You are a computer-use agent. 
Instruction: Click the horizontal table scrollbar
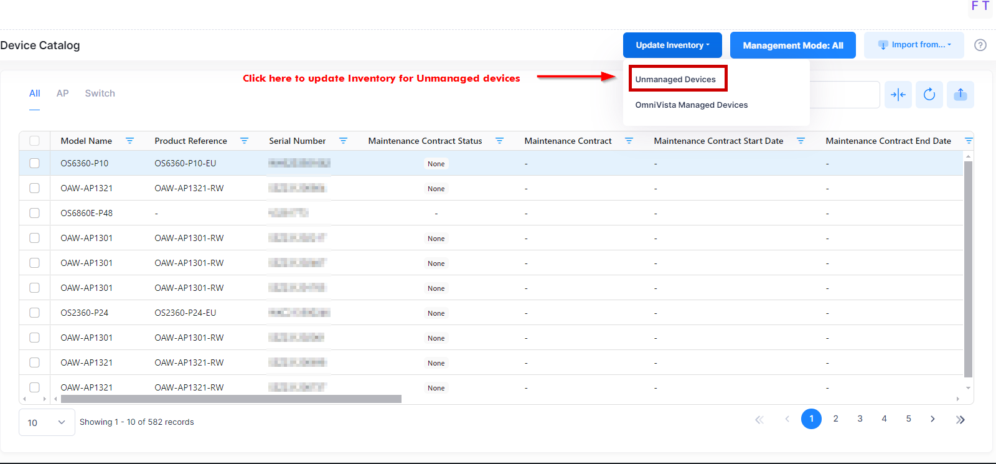click(x=230, y=399)
